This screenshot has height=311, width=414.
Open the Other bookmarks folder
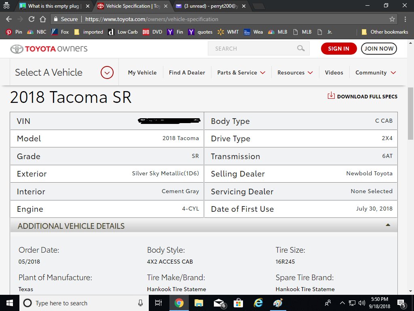coord(385,32)
